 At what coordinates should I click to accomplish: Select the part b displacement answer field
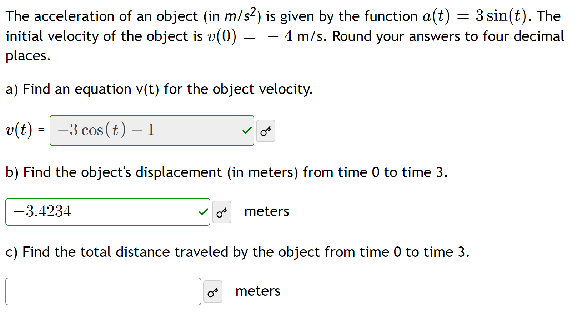[x=107, y=212]
